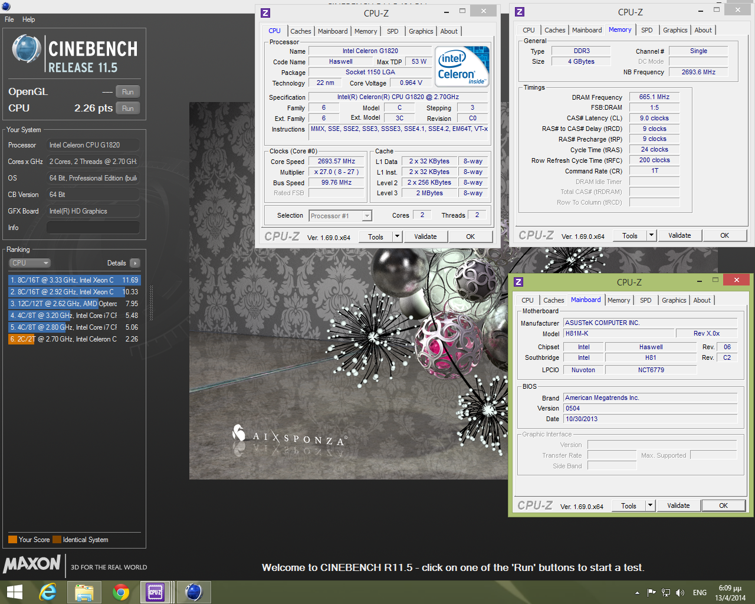
Task: Click OK in Mainboard window
Action: (x=724, y=505)
